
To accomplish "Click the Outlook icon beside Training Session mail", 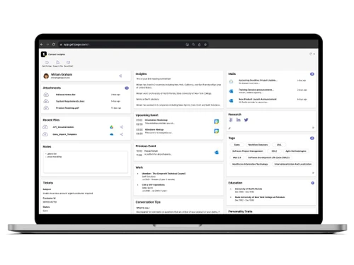I will (x=231, y=91).
